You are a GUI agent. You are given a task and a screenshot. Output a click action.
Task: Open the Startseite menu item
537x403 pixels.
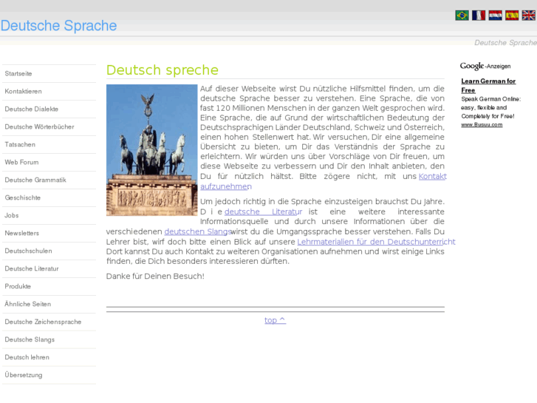click(x=49, y=74)
